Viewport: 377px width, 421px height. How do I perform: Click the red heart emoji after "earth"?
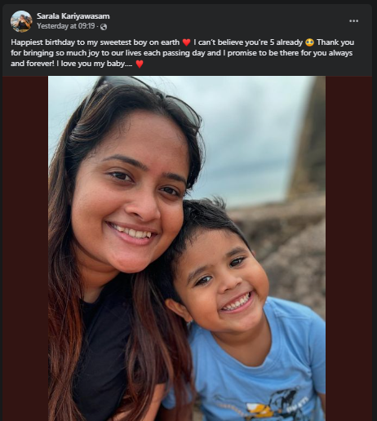[x=186, y=42]
